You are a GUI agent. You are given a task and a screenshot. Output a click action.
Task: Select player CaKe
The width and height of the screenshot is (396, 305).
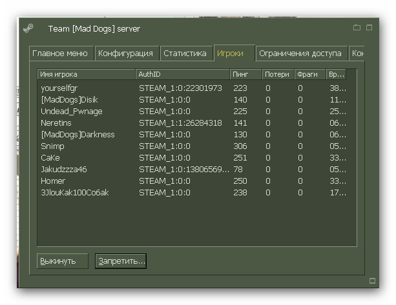click(50, 157)
